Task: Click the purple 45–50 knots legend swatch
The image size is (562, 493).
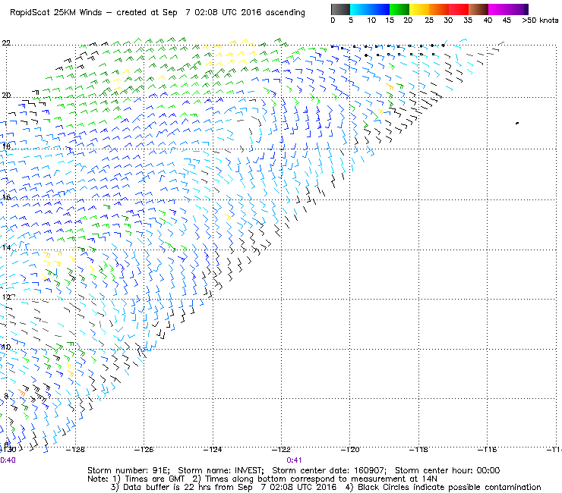Action: point(518,9)
